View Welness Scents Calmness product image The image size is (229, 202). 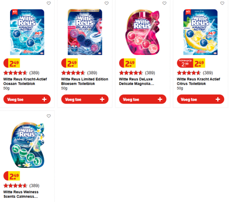[27, 145]
